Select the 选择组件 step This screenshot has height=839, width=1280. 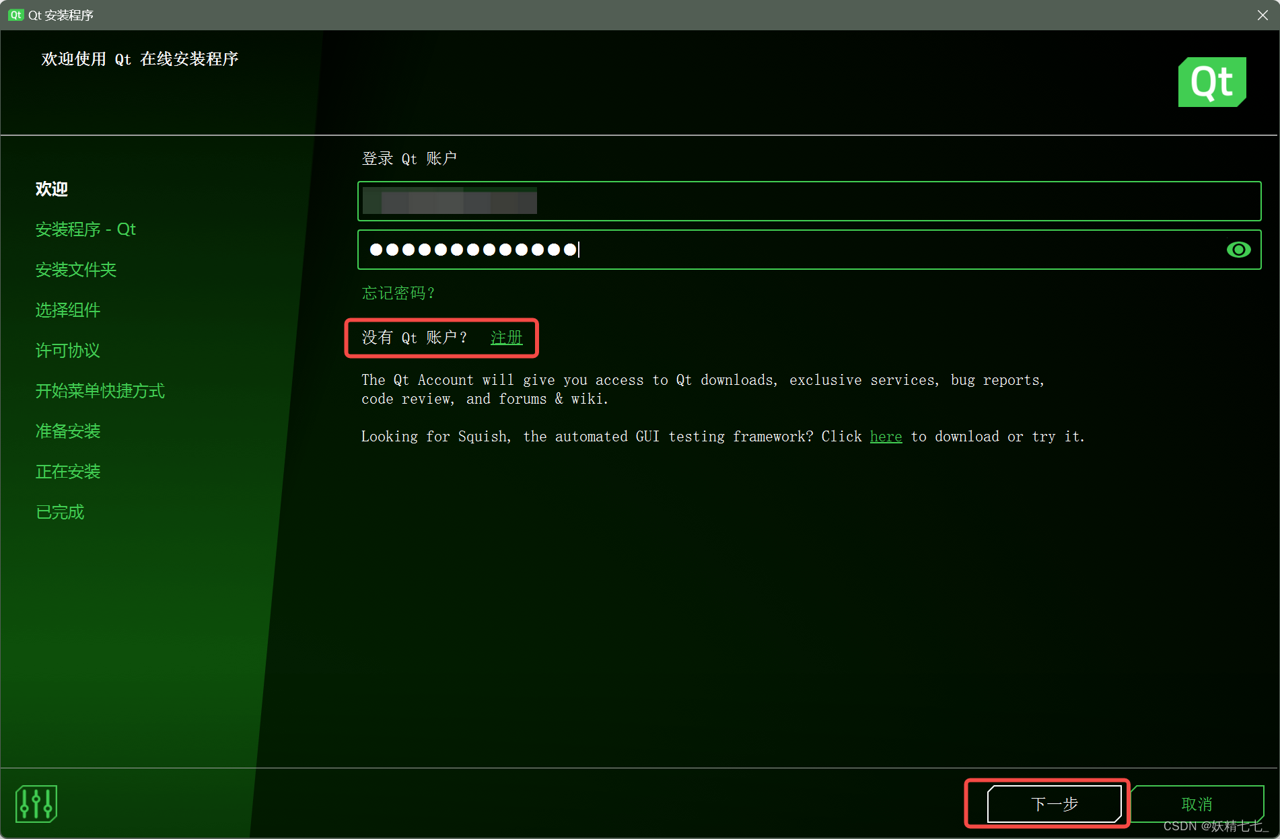[68, 310]
